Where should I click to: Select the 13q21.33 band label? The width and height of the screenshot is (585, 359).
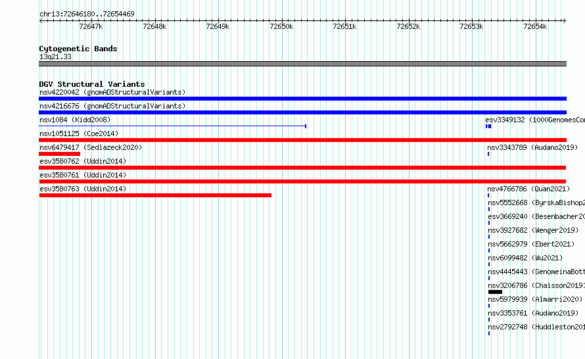(x=55, y=57)
